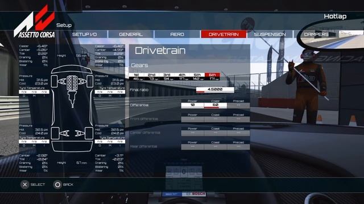364x204 pixels.
Task: Click the 'Hotlap' mode label
Action: coord(335,16)
